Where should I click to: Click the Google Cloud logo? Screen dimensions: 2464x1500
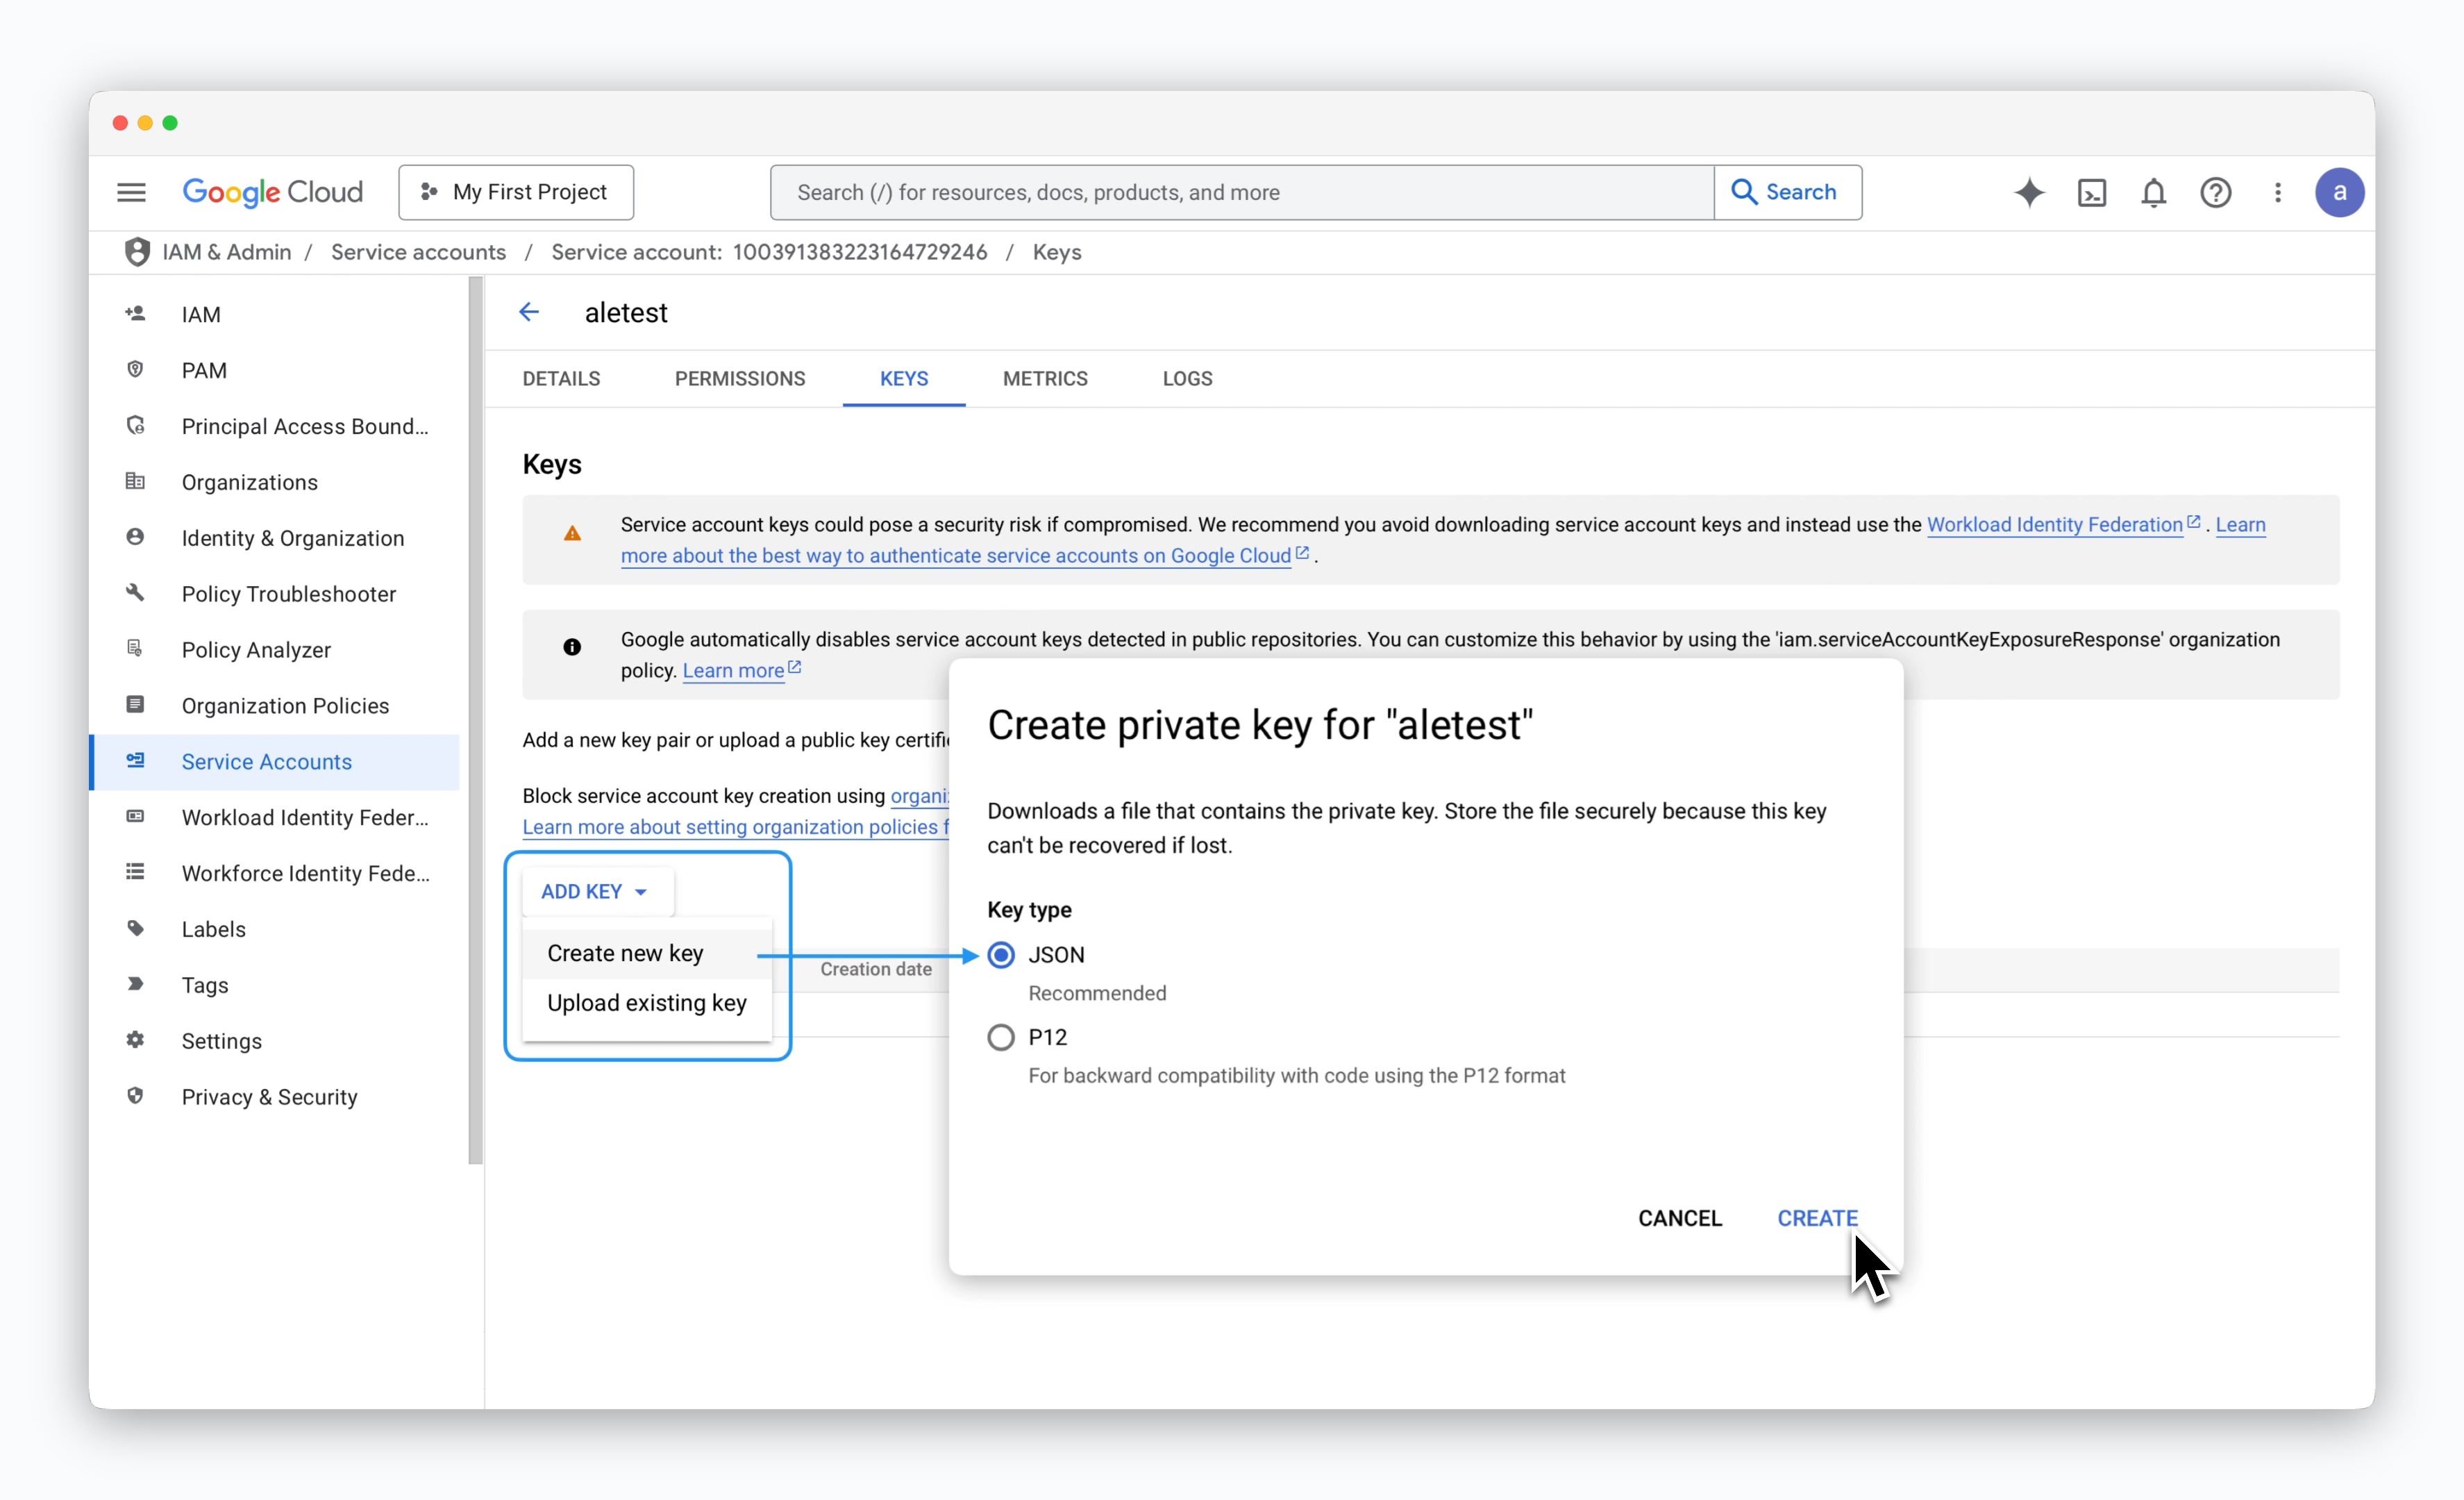pyautogui.click(x=272, y=192)
